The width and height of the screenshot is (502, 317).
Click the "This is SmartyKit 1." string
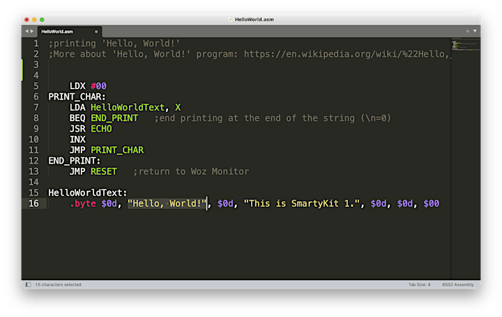[x=302, y=203]
